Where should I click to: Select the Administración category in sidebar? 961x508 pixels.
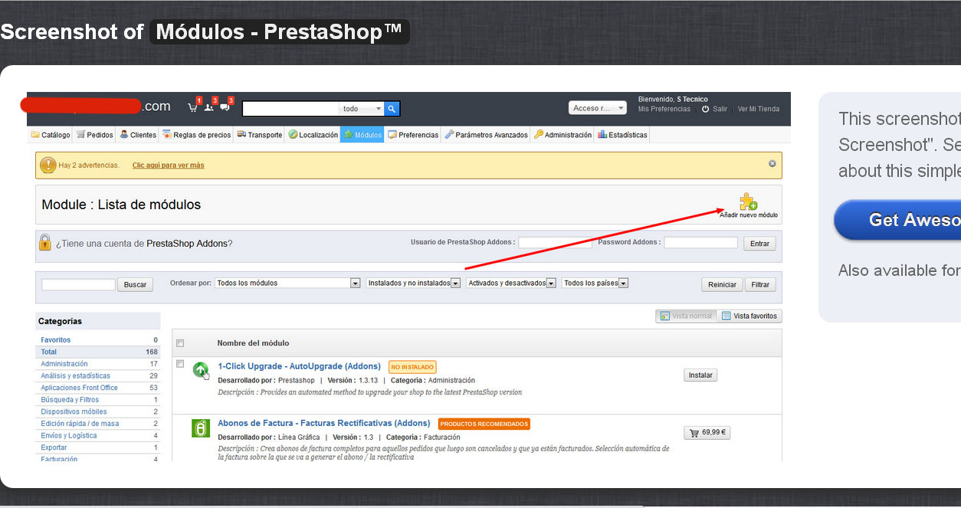(x=98, y=364)
